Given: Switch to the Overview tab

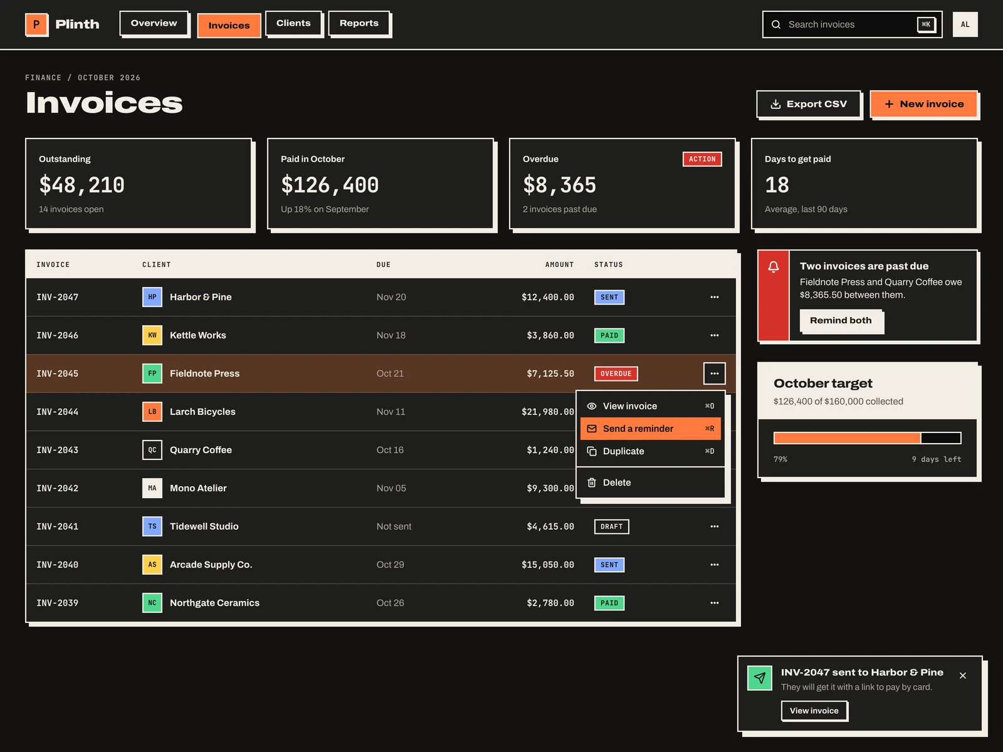Looking at the screenshot, I should (x=154, y=23).
